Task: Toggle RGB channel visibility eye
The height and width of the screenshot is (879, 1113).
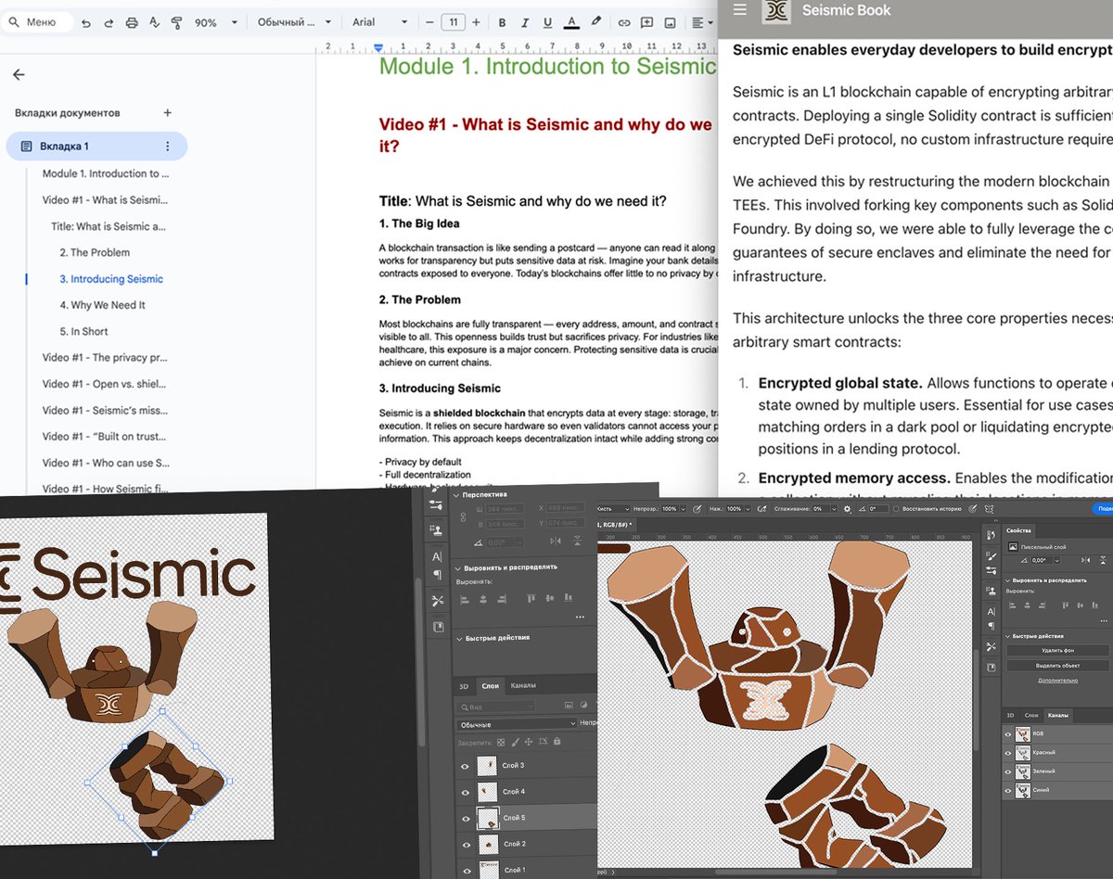Action: click(x=1008, y=734)
